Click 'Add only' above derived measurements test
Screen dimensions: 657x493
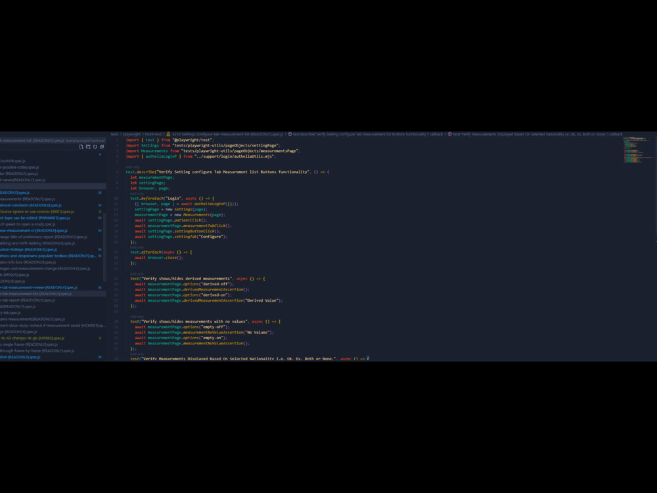(x=137, y=273)
